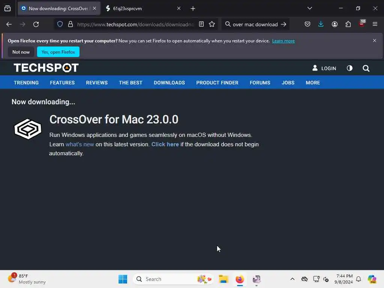Close the 61q23vsprcvm tab

(x=179, y=9)
